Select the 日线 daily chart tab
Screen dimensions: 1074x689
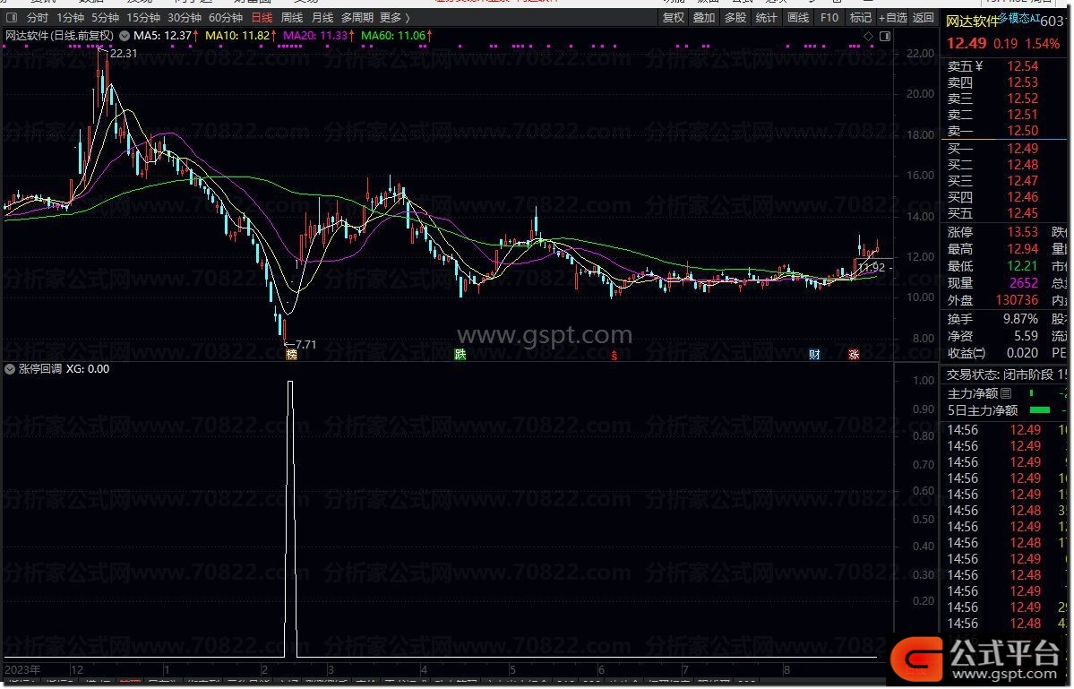(x=262, y=18)
